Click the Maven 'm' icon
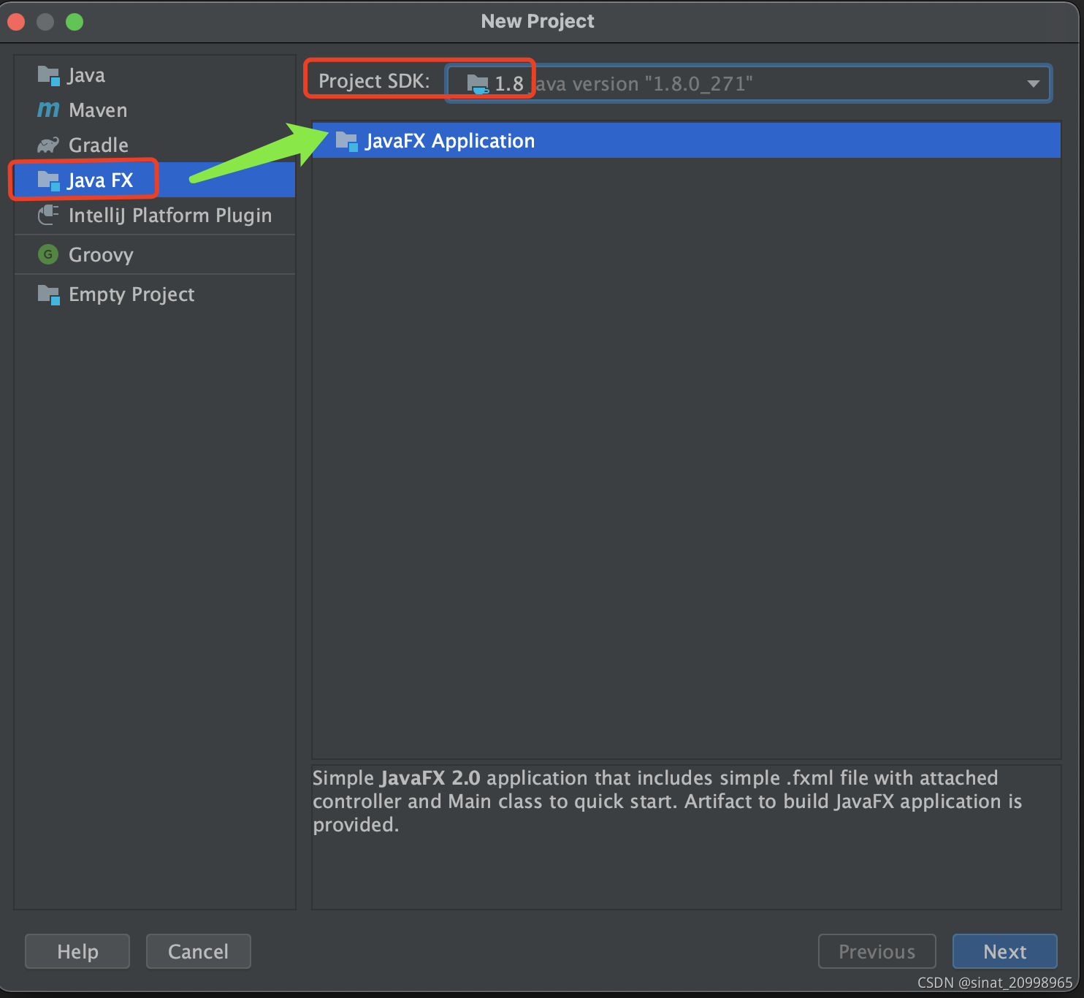Viewport: 1084px width, 998px height. [48, 110]
